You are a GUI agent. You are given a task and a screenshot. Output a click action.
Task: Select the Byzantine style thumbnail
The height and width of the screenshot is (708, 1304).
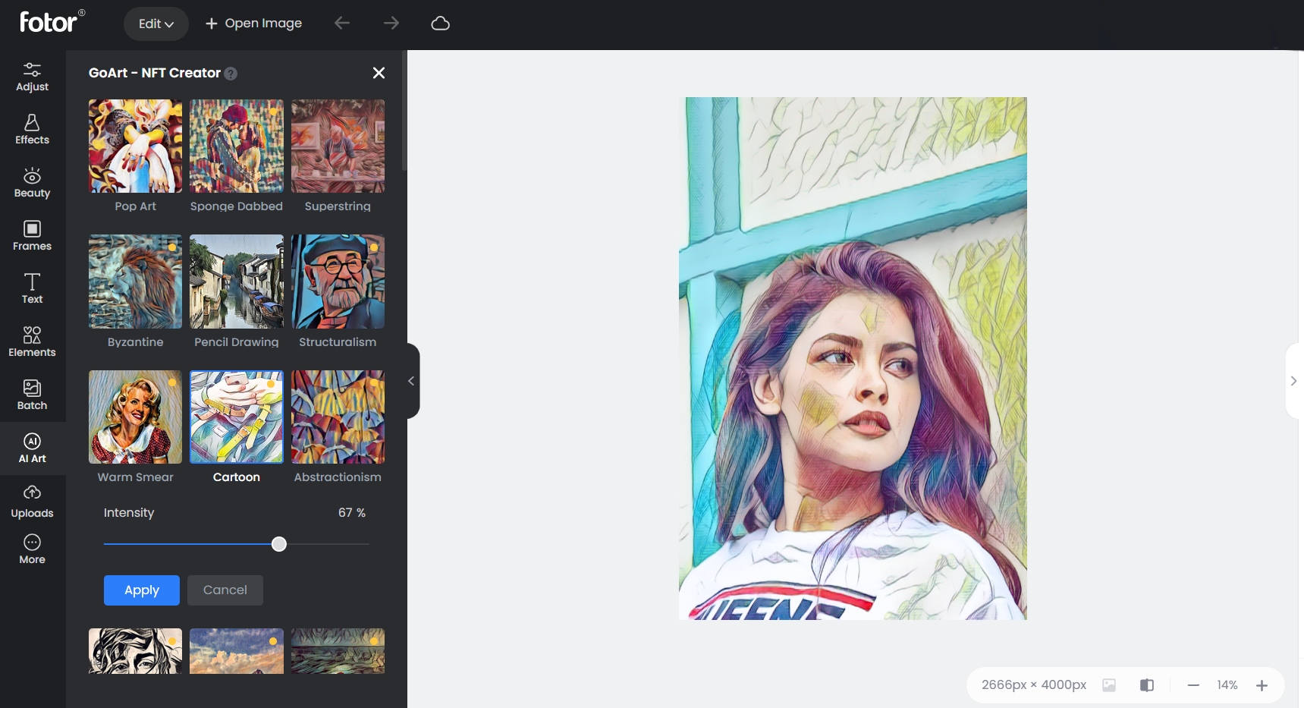pos(135,282)
